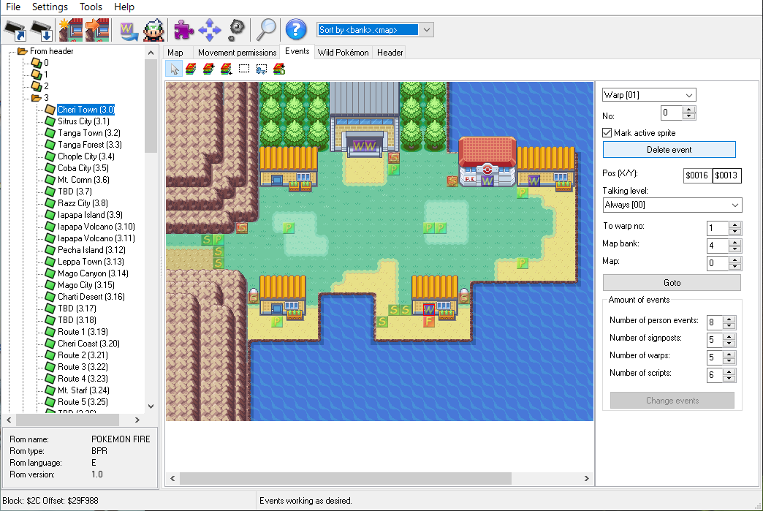Select Mago Canyon (3.14) map
The image size is (763, 511).
point(93,273)
